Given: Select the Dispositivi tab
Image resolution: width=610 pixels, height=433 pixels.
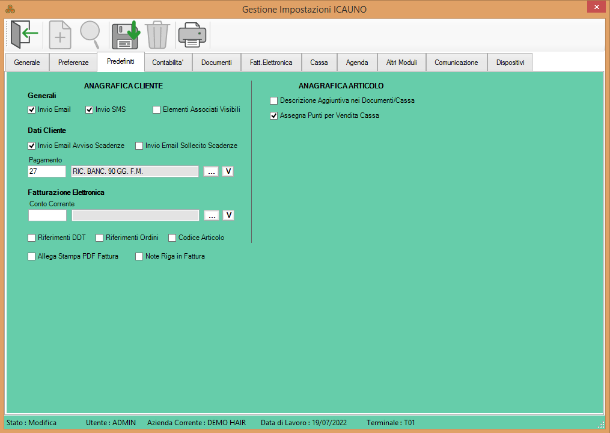Looking at the screenshot, I should pyautogui.click(x=510, y=63).
